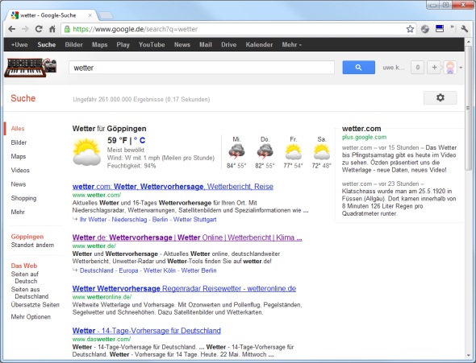Viewport: 476px width, 363px height.
Task: Click the new tab button
Action: 106,15
